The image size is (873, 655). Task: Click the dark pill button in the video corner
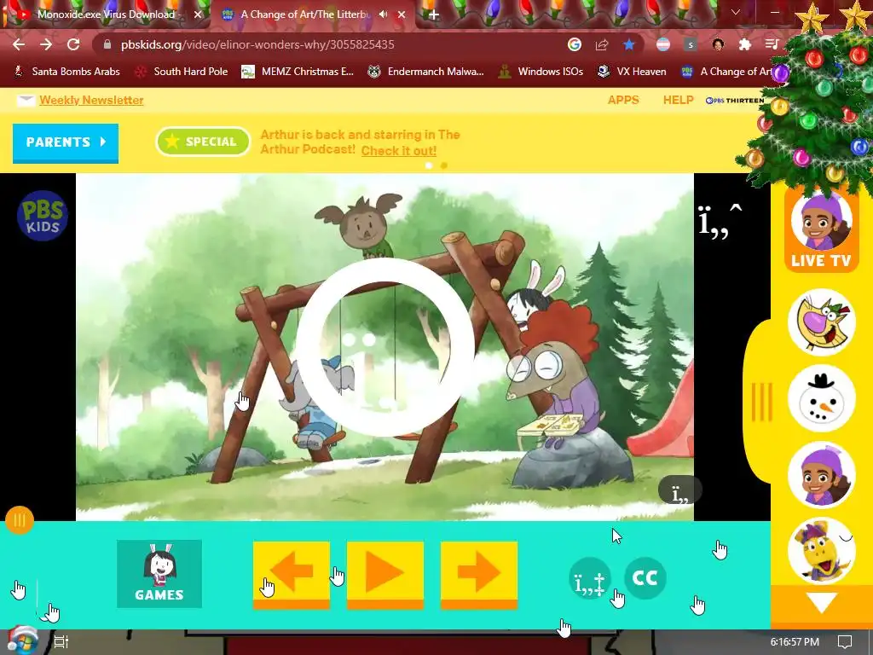(x=679, y=490)
